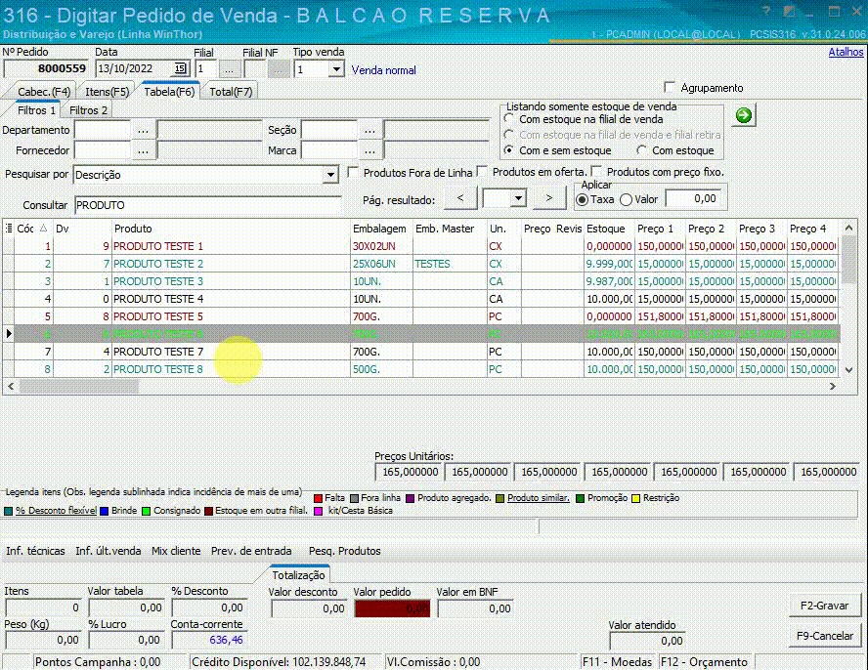Open Mix cliente
868x670 pixels.
point(176,551)
